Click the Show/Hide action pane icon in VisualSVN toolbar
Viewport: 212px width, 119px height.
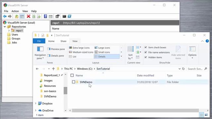click(51, 17)
